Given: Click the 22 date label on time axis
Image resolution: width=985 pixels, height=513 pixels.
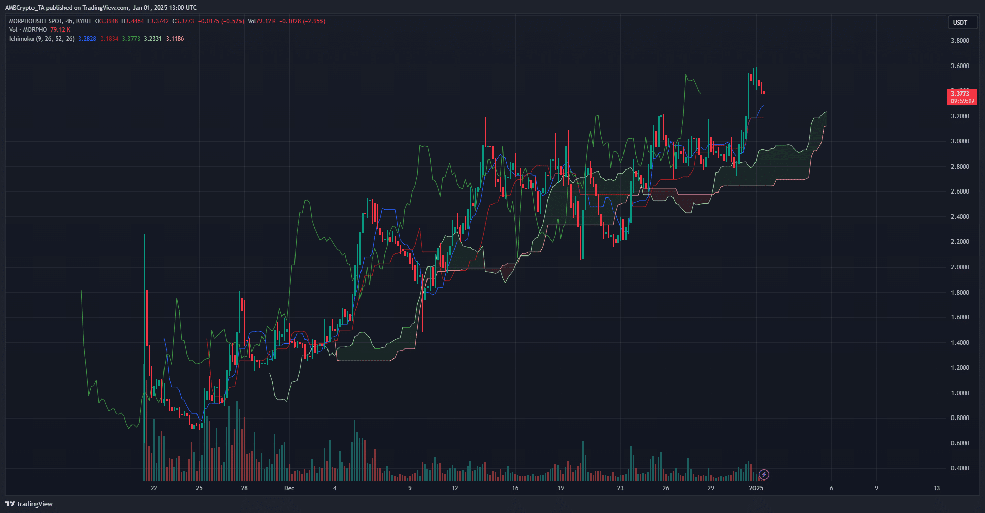Looking at the screenshot, I should pos(154,488).
